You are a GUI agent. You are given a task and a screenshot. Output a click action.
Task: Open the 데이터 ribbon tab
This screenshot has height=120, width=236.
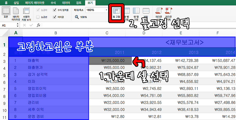(66, 3)
